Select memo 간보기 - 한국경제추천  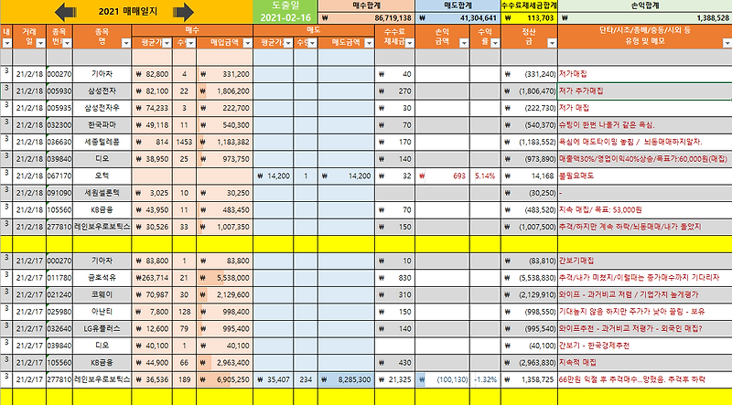point(645,346)
